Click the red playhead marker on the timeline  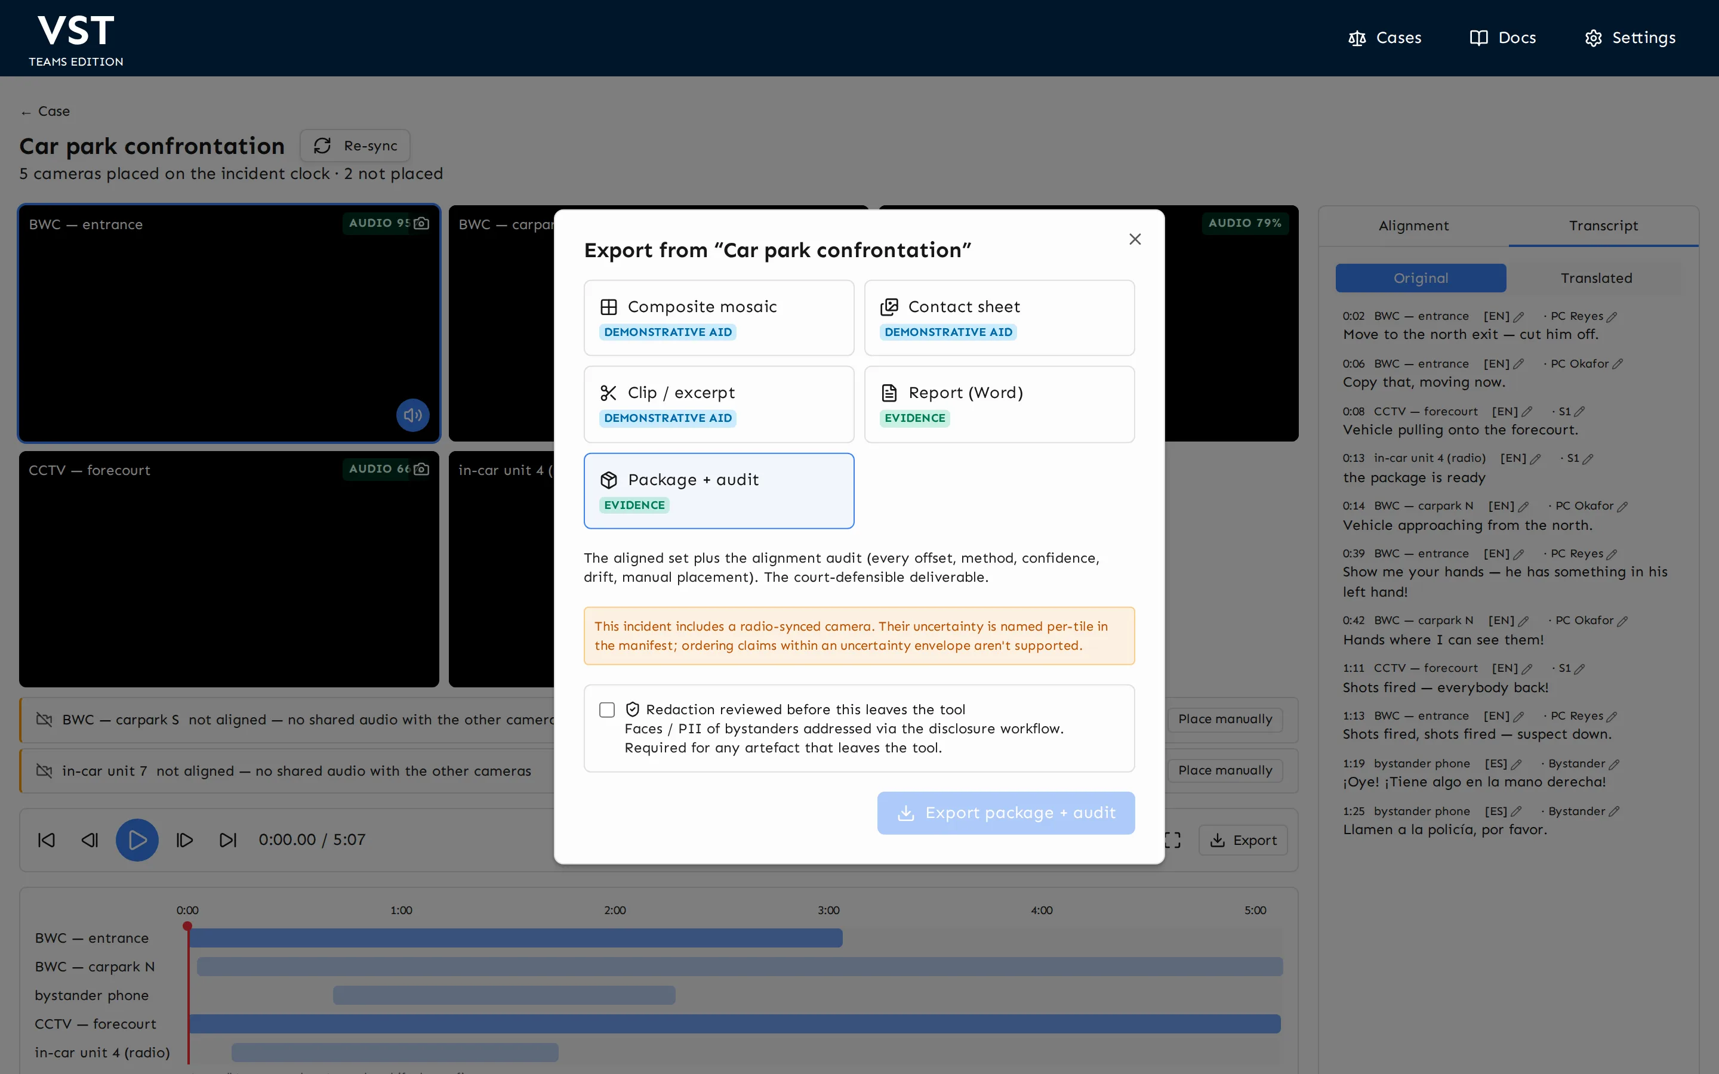pyautogui.click(x=187, y=926)
